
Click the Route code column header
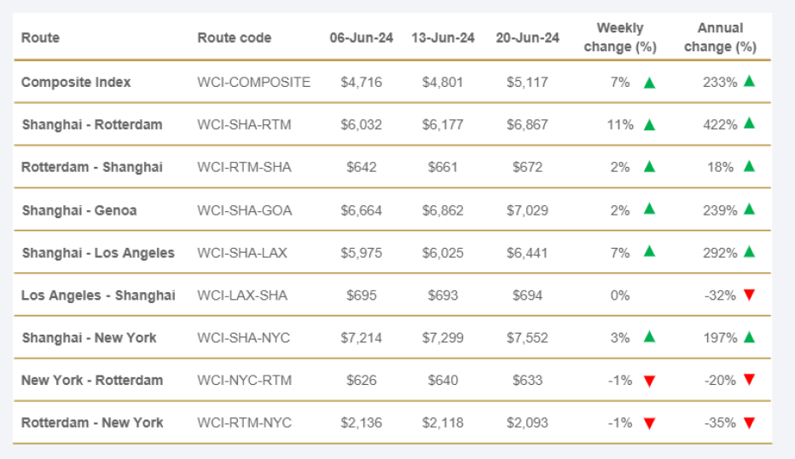pos(234,37)
